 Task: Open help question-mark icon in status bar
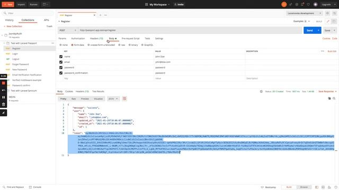335,187
